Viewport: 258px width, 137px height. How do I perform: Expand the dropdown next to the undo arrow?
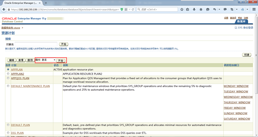coord(219,10)
